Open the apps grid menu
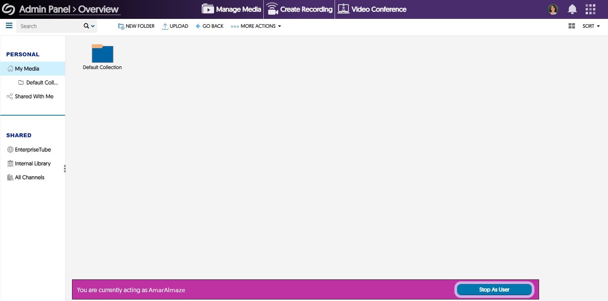Image resolution: width=608 pixels, height=301 pixels. pos(590,9)
